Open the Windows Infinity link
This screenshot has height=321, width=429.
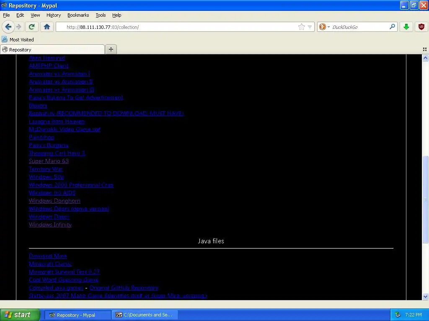pyautogui.click(x=50, y=224)
